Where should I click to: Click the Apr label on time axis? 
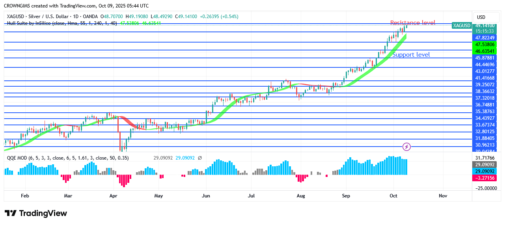pyautogui.click(x=114, y=195)
